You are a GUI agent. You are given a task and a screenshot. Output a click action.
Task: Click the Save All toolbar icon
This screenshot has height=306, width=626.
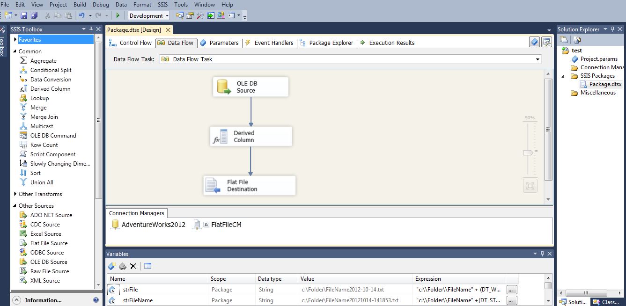[34, 15]
